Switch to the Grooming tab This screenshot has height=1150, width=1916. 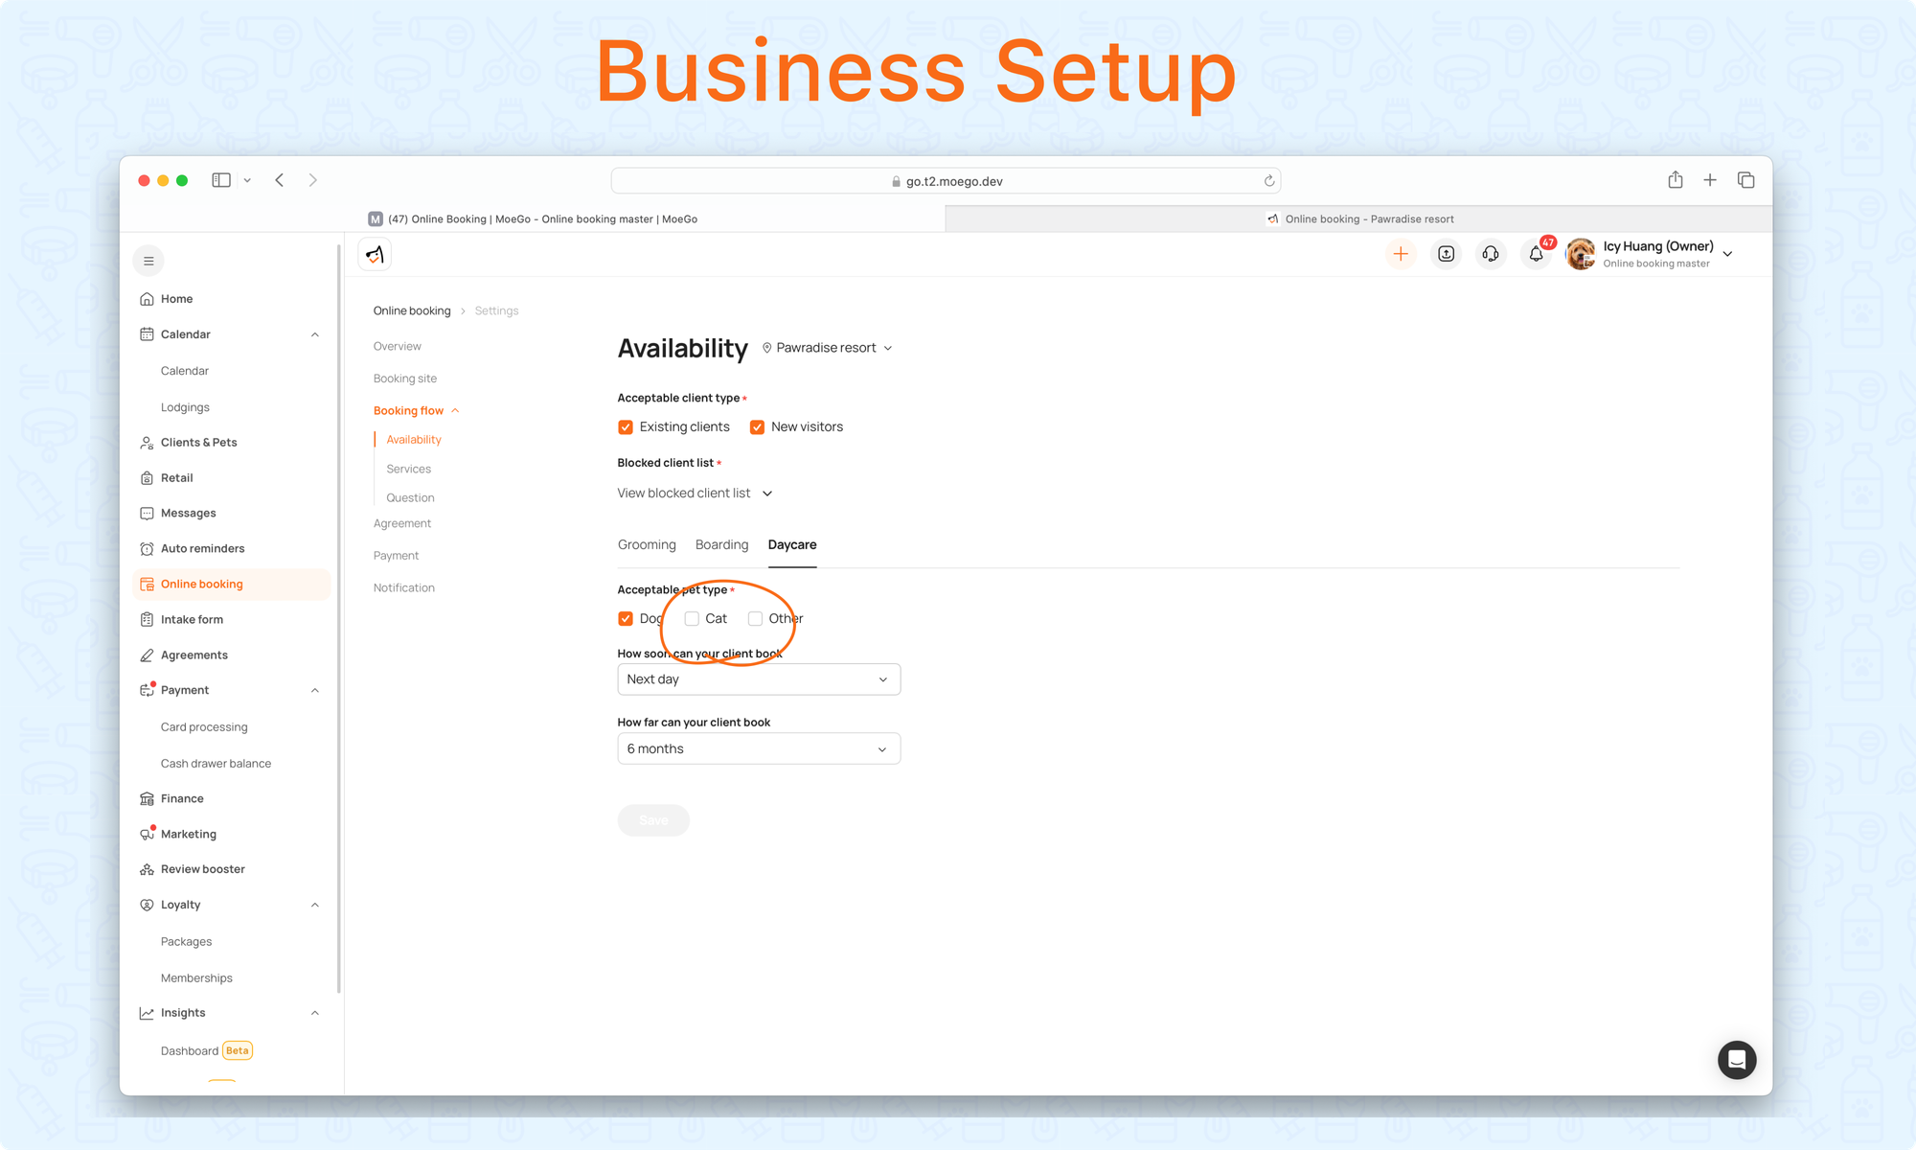coord(647,544)
